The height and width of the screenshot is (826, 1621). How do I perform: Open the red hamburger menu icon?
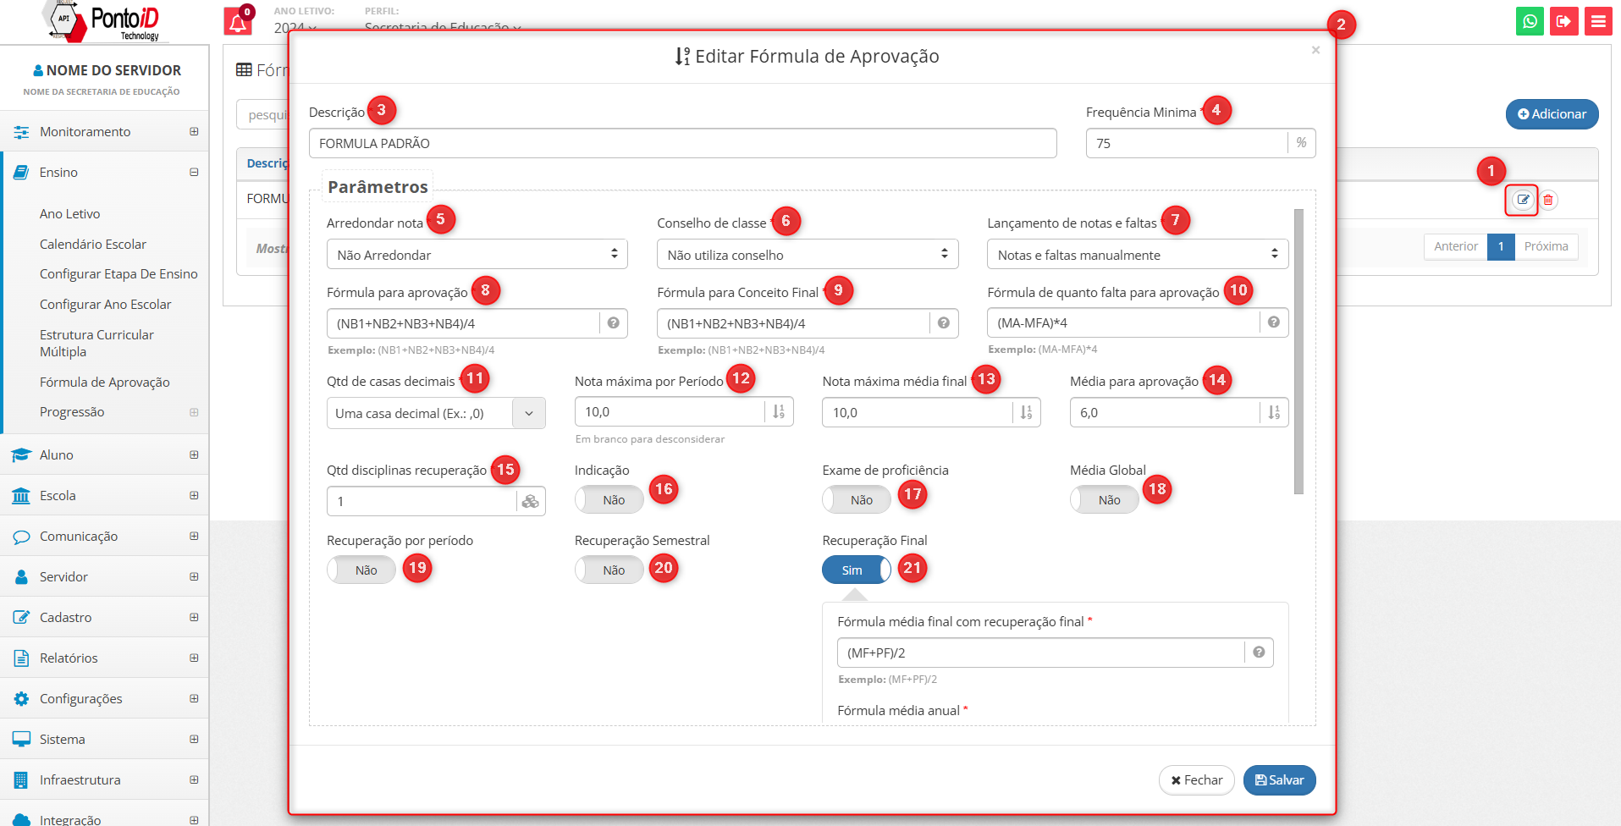(1598, 21)
